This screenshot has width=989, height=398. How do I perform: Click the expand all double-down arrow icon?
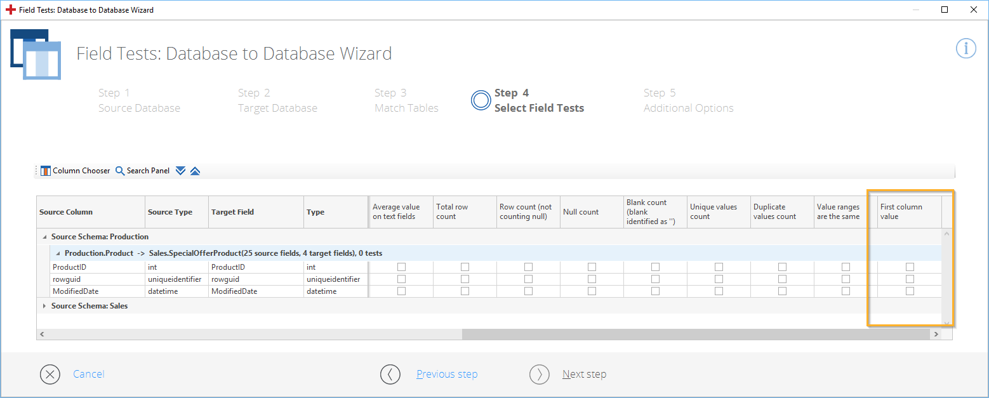pos(180,171)
